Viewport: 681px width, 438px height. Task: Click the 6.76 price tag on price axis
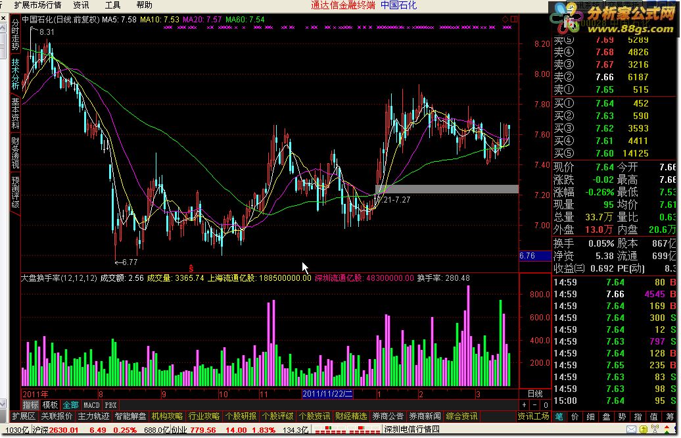click(535, 255)
